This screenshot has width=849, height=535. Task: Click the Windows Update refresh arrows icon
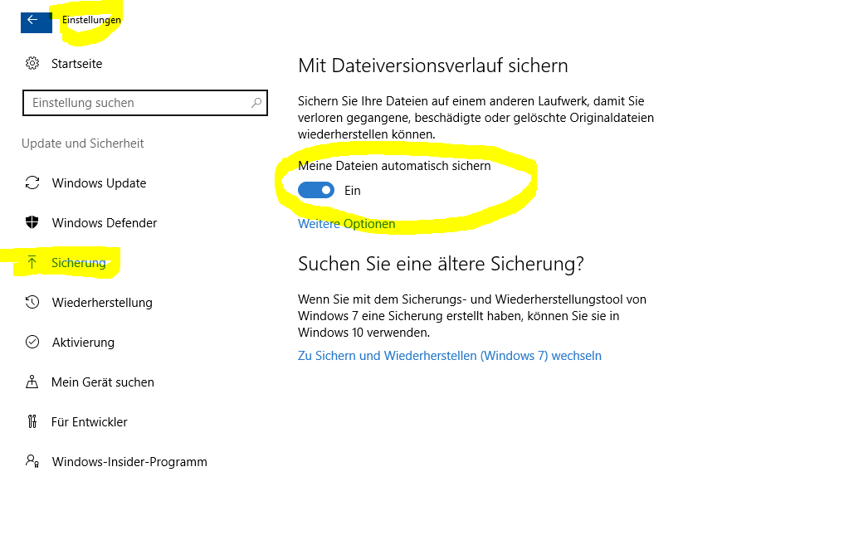point(32,182)
